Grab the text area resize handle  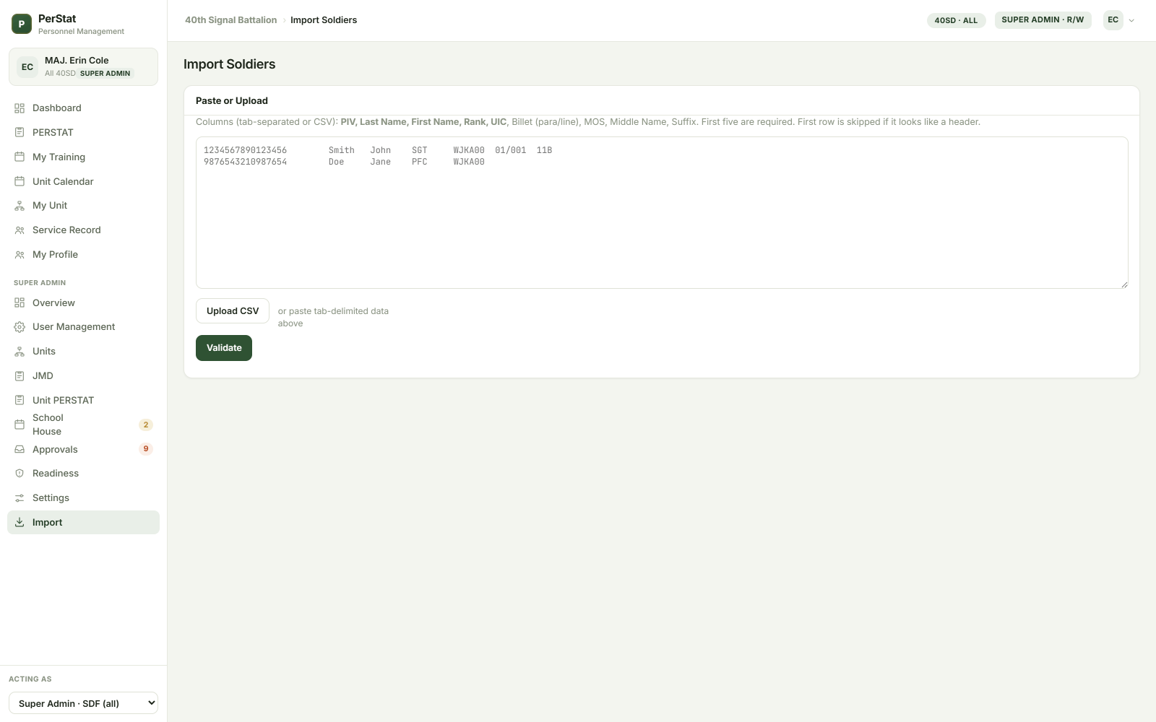point(1124,284)
